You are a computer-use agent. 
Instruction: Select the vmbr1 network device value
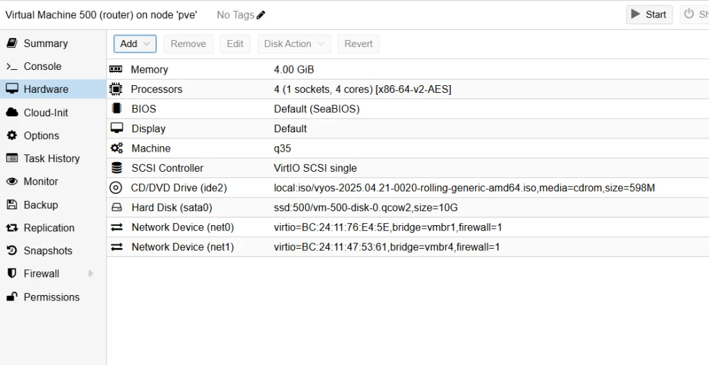click(388, 227)
